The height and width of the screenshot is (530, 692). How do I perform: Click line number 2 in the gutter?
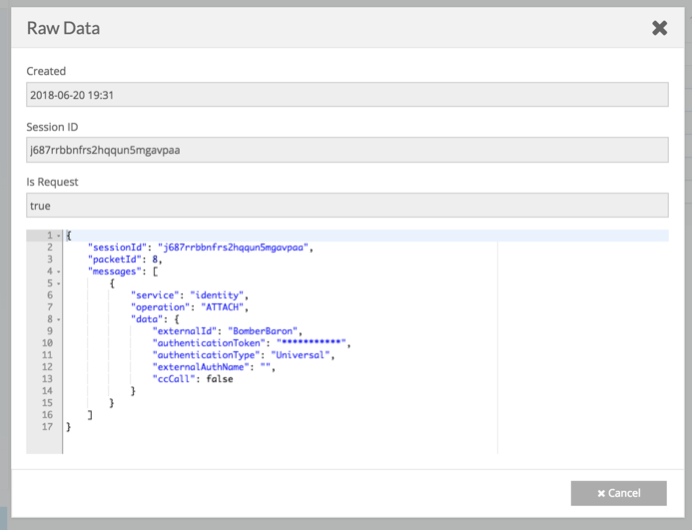(48, 248)
